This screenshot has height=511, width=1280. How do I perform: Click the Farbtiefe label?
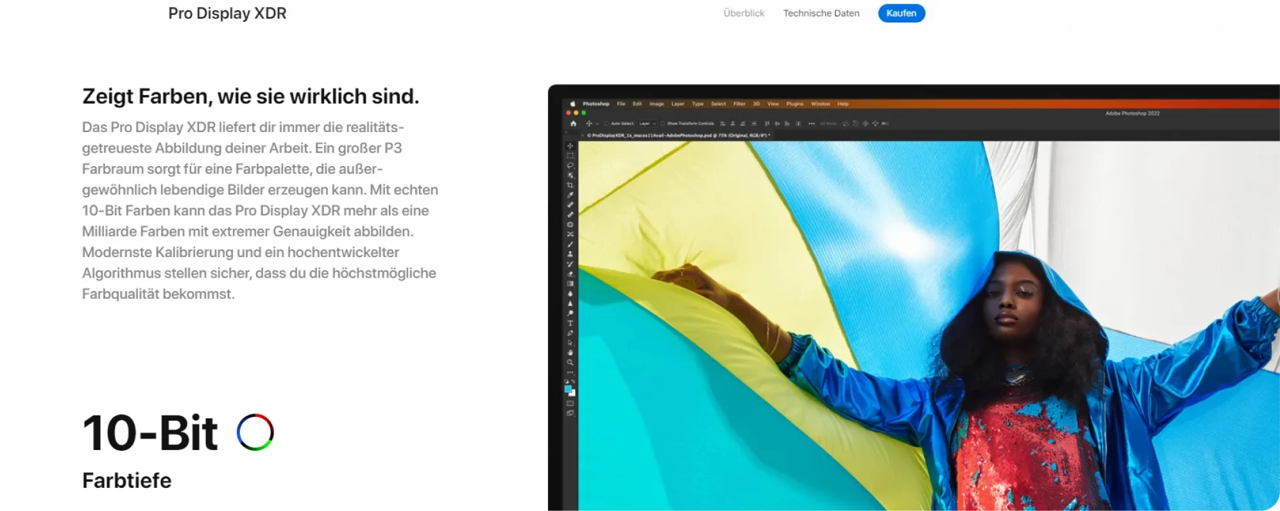pos(127,480)
